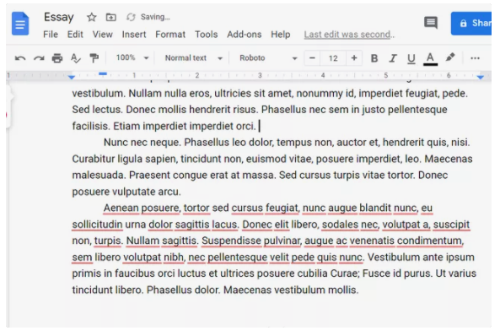500x336 pixels.
Task: Open the Normal text style dropdown
Action: point(193,58)
